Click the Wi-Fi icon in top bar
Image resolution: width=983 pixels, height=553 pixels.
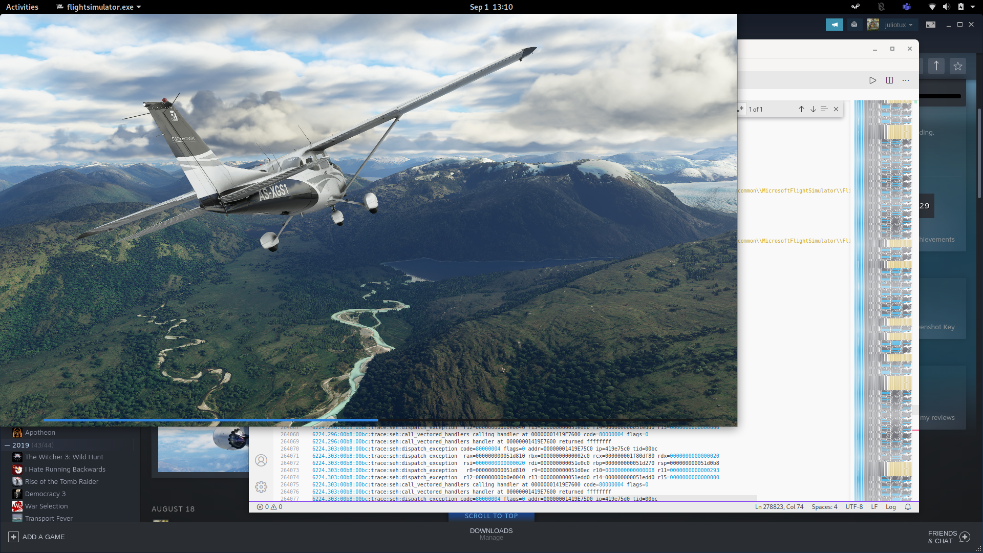(x=932, y=7)
